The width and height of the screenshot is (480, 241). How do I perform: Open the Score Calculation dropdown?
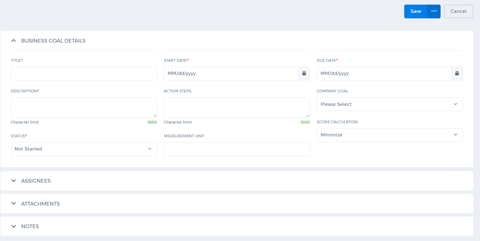390,135
